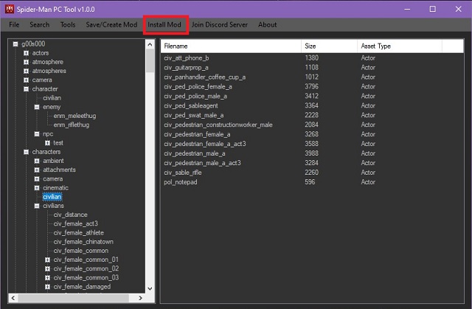The height and width of the screenshot is (309, 472).
Task: Click the tree scroll right arrow
Action: [x=140, y=298]
